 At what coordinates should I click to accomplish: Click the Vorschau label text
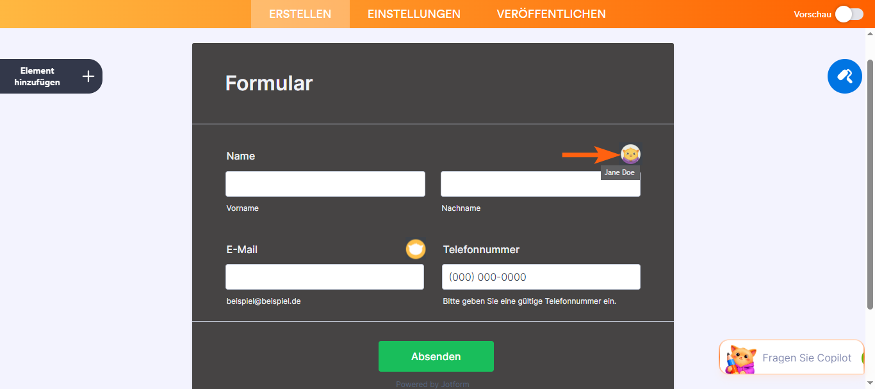812,14
